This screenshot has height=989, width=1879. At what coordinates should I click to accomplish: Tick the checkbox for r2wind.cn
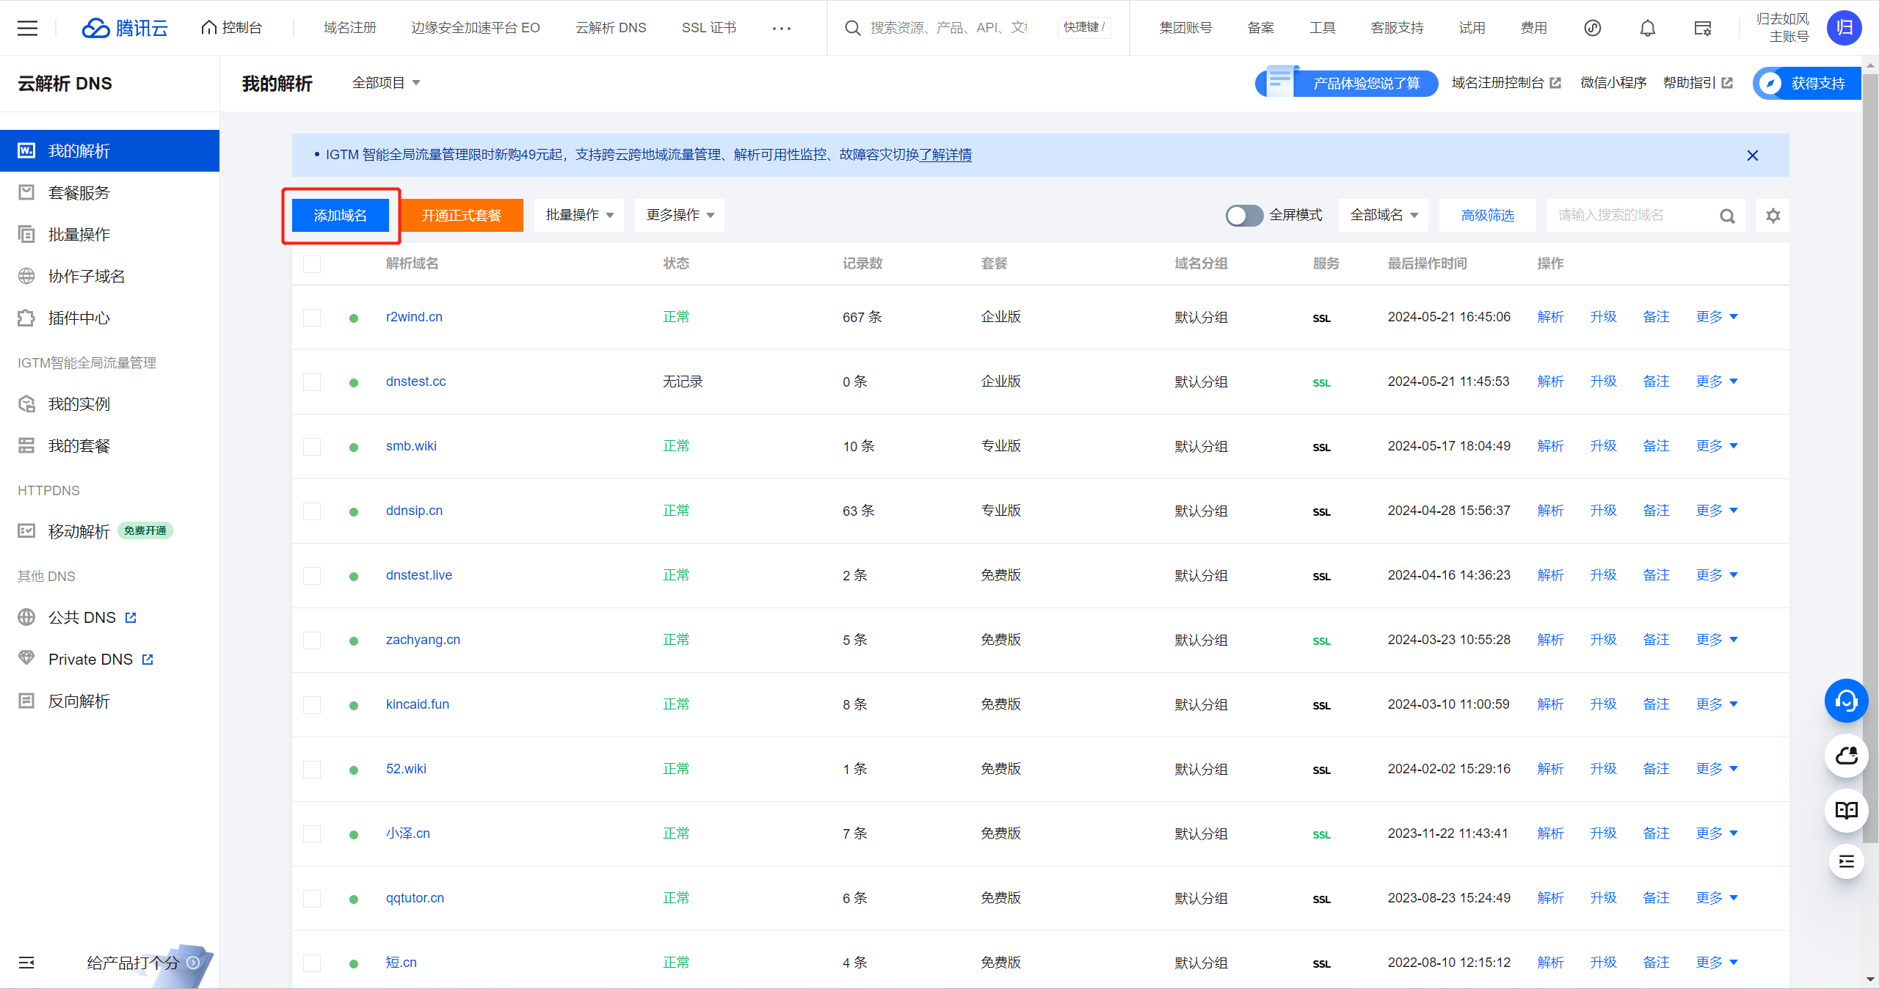(312, 318)
